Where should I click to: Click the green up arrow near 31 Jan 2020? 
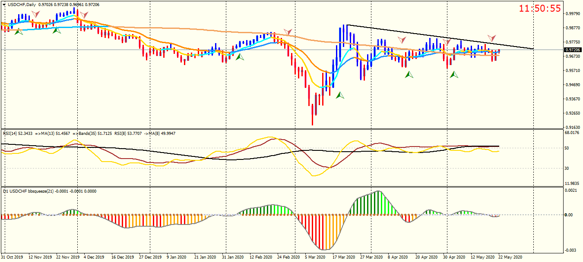click(x=240, y=56)
